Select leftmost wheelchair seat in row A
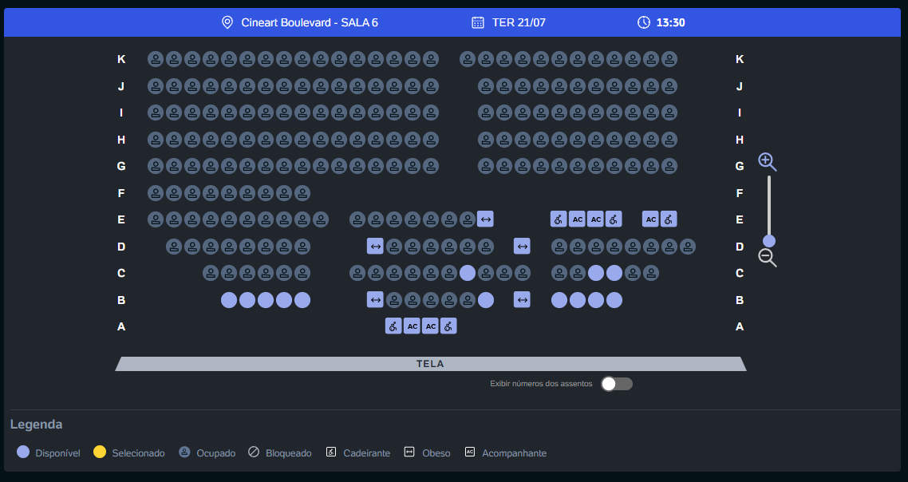The width and height of the screenshot is (908, 482). [394, 326]
